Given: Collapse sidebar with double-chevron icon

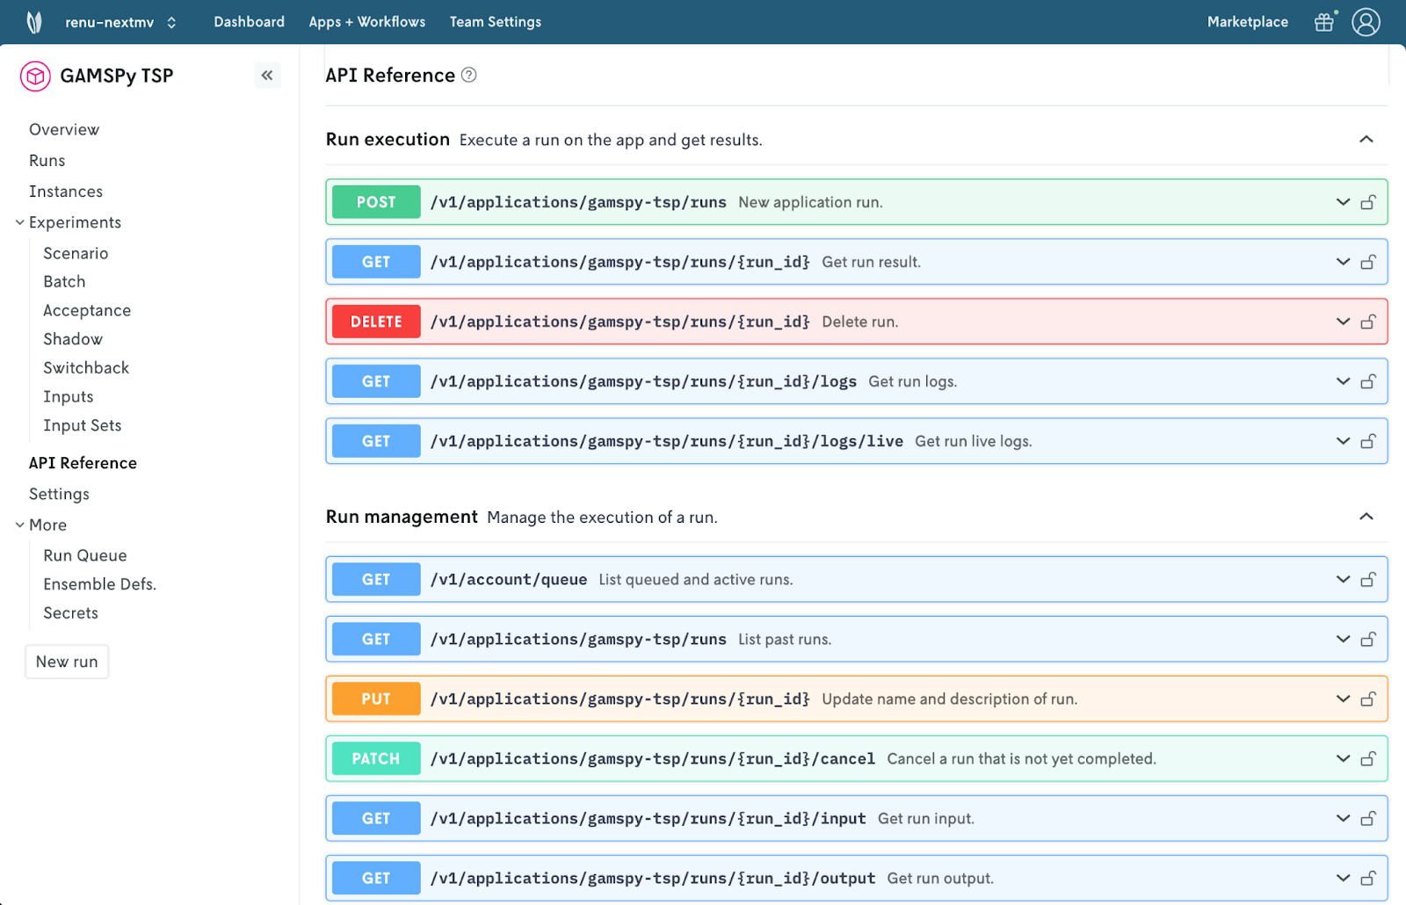Looking at the screenshot, I should (267, 76).
